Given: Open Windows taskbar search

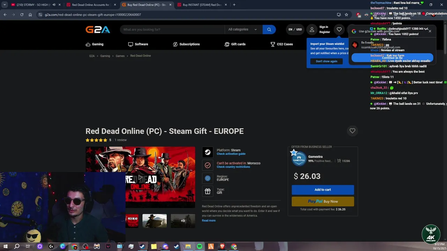Looking at the screenshot, I should tap(17, 246).
